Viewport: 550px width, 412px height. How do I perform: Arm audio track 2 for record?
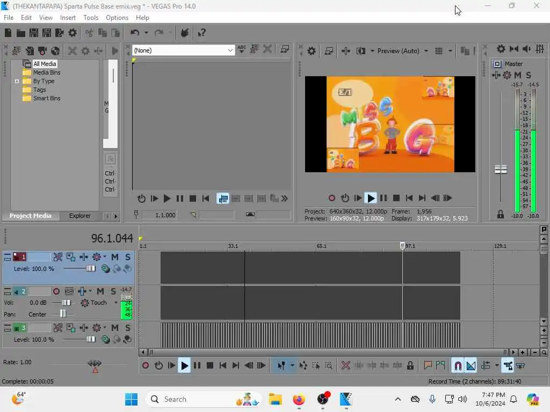click(56, 291)
